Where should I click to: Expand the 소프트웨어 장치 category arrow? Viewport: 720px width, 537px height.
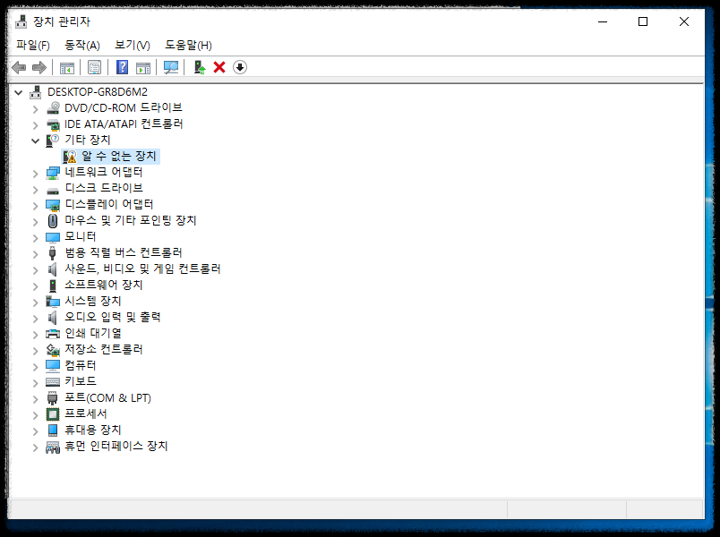click(35, 286)
